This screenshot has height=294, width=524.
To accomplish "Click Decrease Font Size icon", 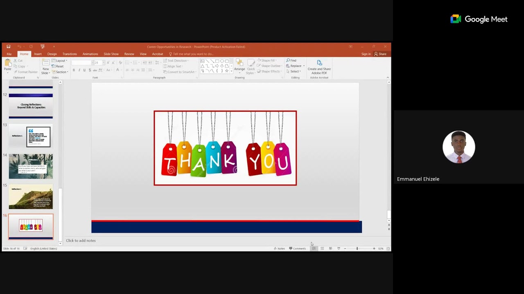I will click(x=113, y=62).
